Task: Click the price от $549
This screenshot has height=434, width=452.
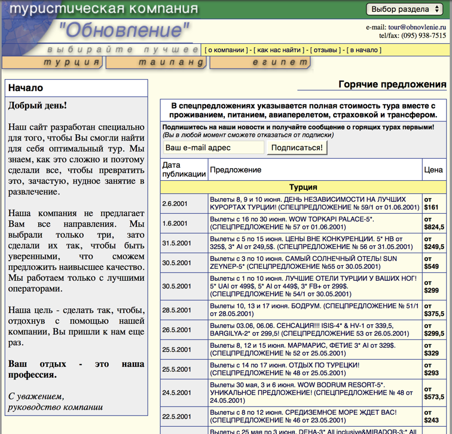Action: coord(431,263)
